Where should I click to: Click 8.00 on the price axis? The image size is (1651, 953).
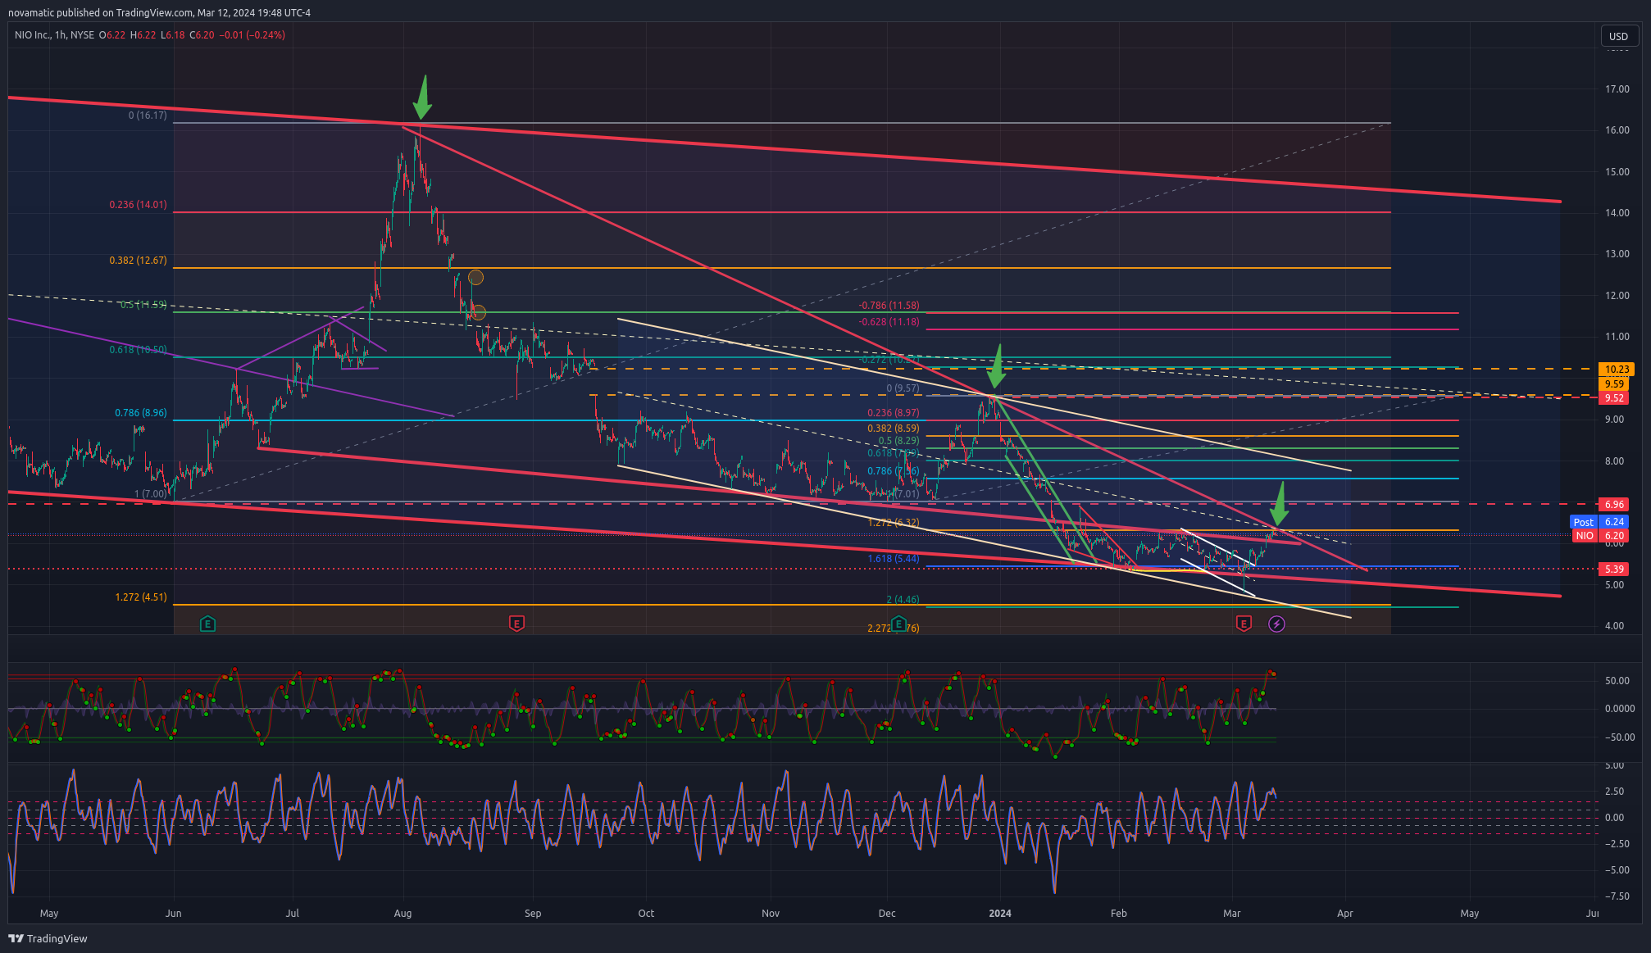click(1617, 461)
